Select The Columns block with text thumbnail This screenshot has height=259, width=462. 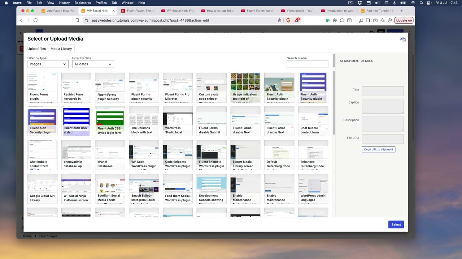pos(144,121)
